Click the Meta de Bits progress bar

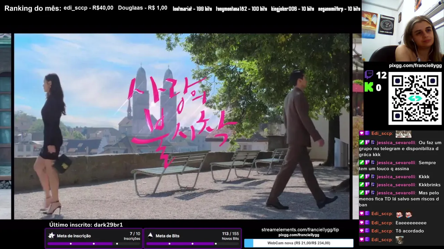193,244
